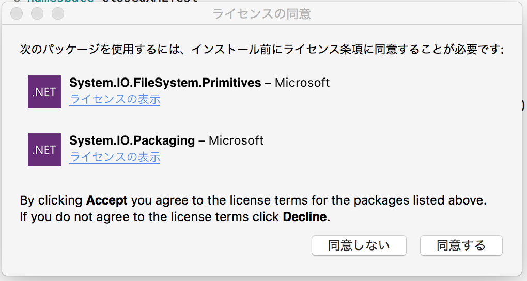
Task: Accept the licenses with the 同意する button
Action: (x=461, y=245)
